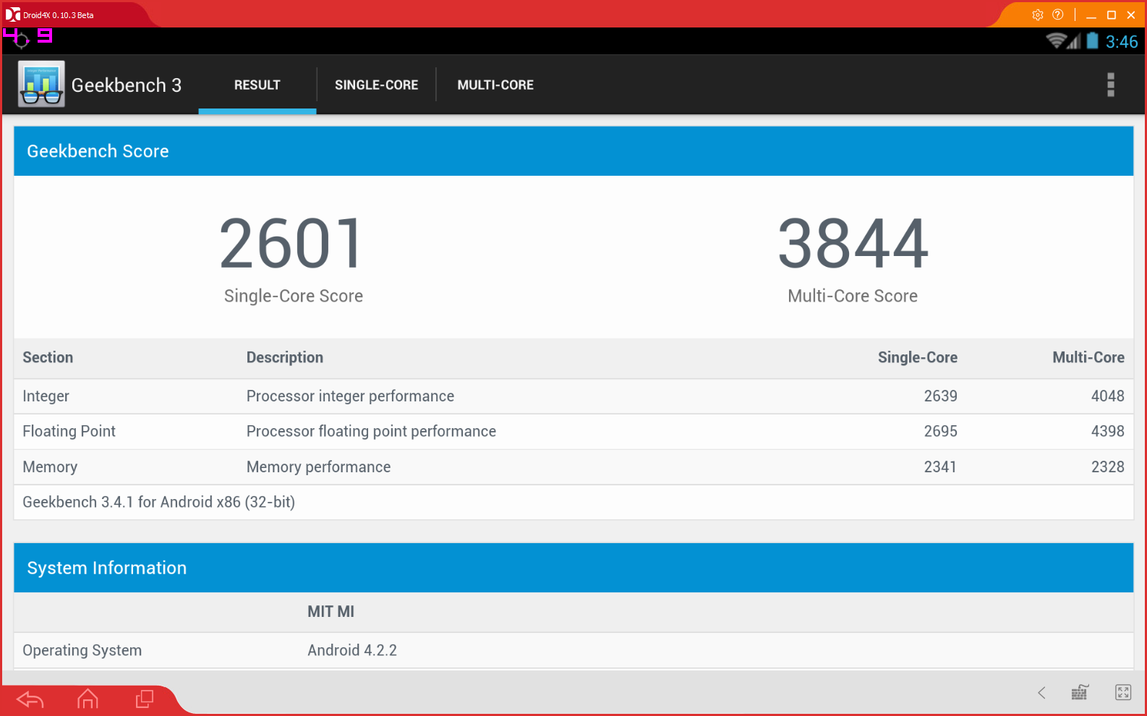Tap the Android back arrow button

pos(30,699)
